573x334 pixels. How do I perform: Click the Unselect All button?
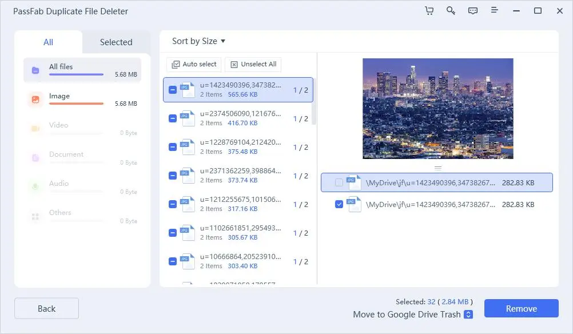point(253,64)
